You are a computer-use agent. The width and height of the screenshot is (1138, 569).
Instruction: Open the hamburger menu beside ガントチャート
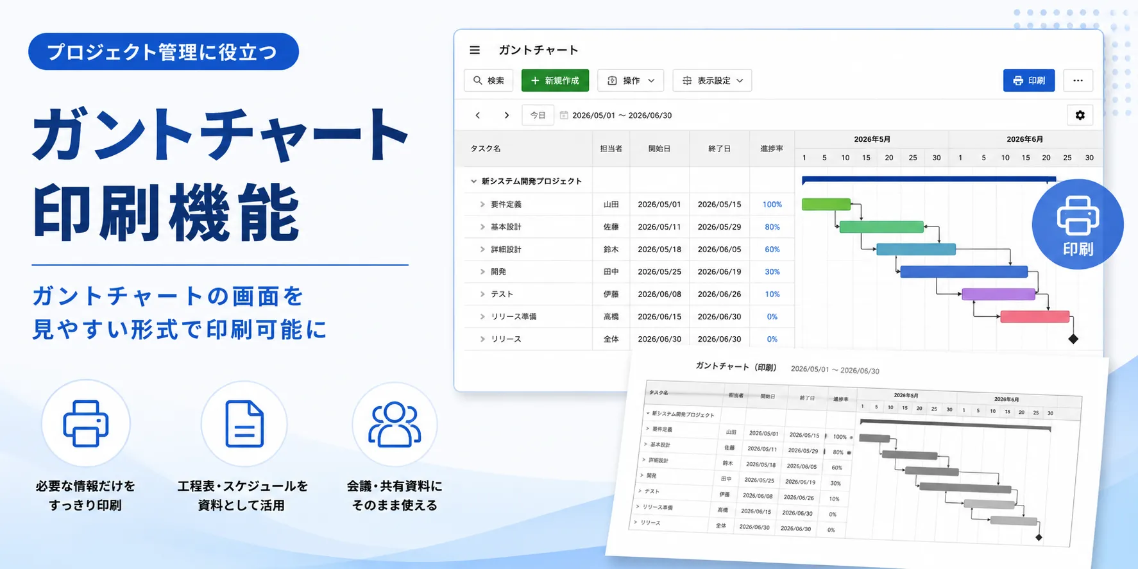(475, 50)
